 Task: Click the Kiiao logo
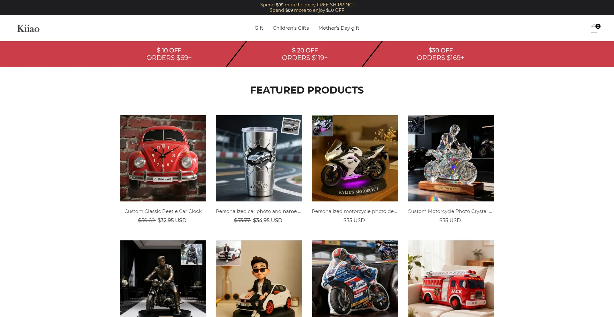pyautogui.click(x=28, y=28)
